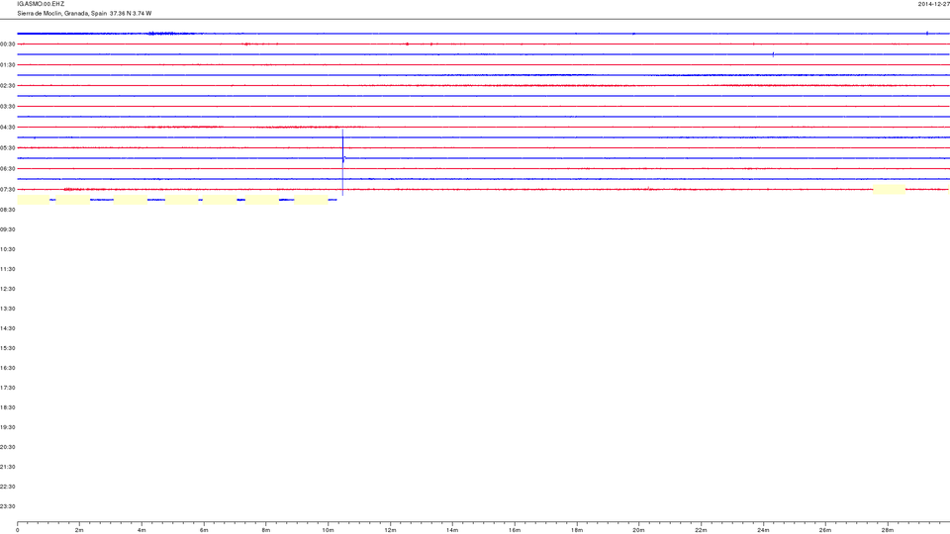Select the 2m axis tick label
The image size is (950, 534).
tap(79, 530)
